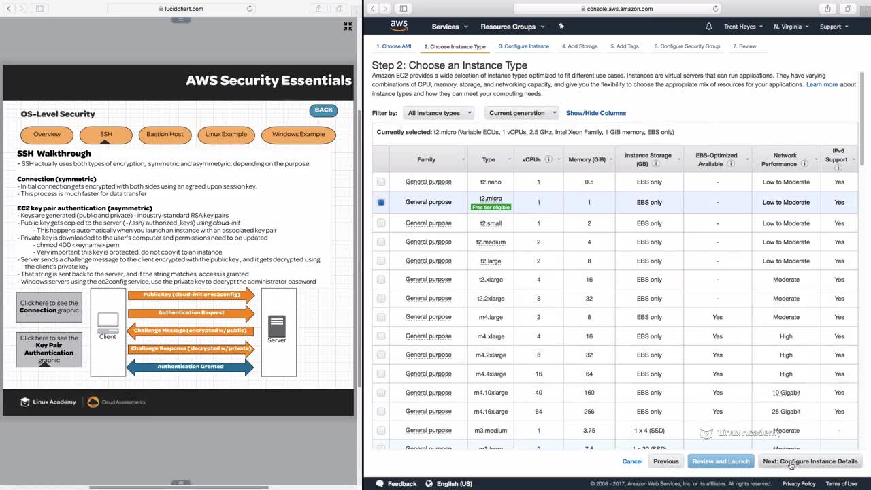Click the Previous button
This screenshot has width=871, height=490.
pos(665,461)
